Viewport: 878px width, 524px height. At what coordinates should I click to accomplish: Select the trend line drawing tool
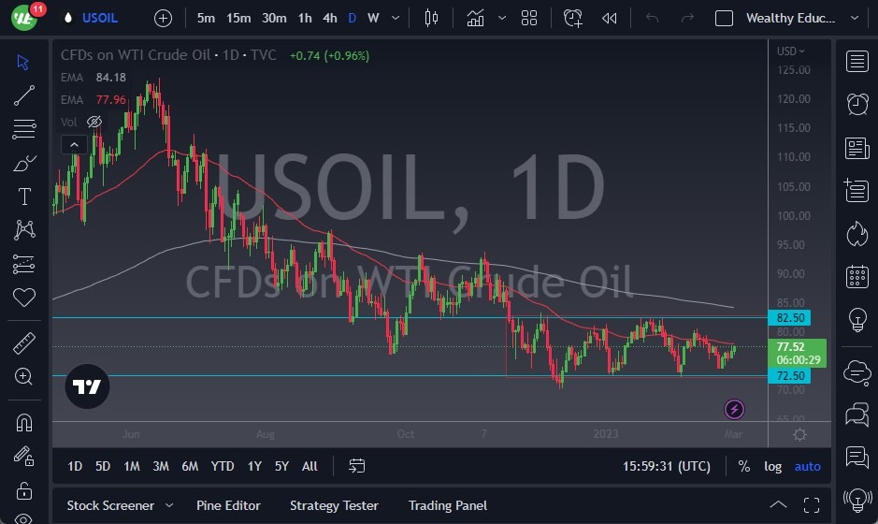pyautogui.click(x=24, y=95)
